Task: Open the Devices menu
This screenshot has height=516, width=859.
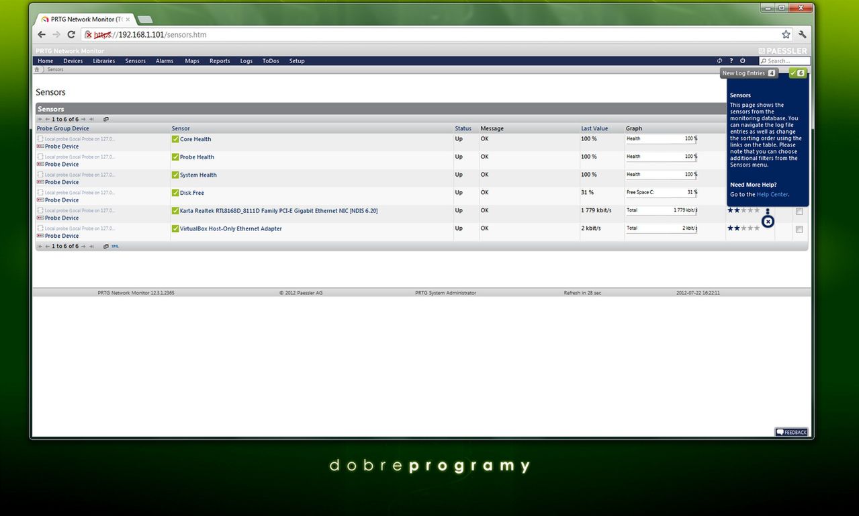Action: (73, 60)
